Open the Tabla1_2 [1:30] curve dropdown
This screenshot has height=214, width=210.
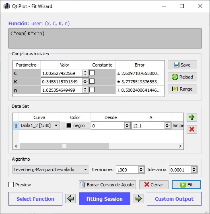(39, 125)
